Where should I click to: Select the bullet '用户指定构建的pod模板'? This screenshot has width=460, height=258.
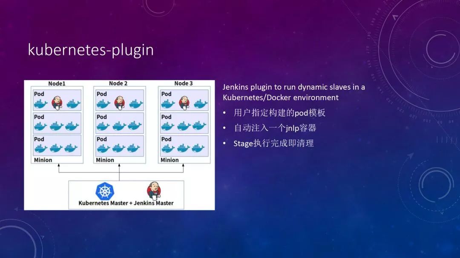pos(279,113)
